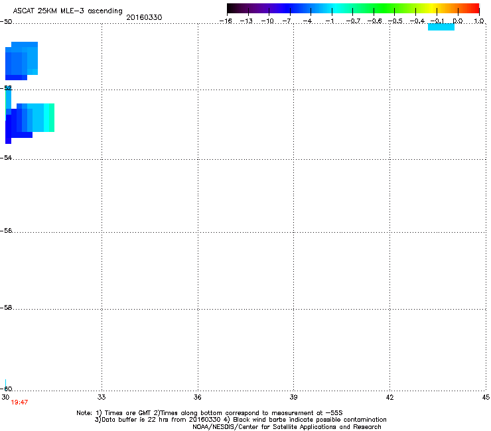Click the longitude label '36'
Screen dimensions: 491x431
[x=197, y=397]
